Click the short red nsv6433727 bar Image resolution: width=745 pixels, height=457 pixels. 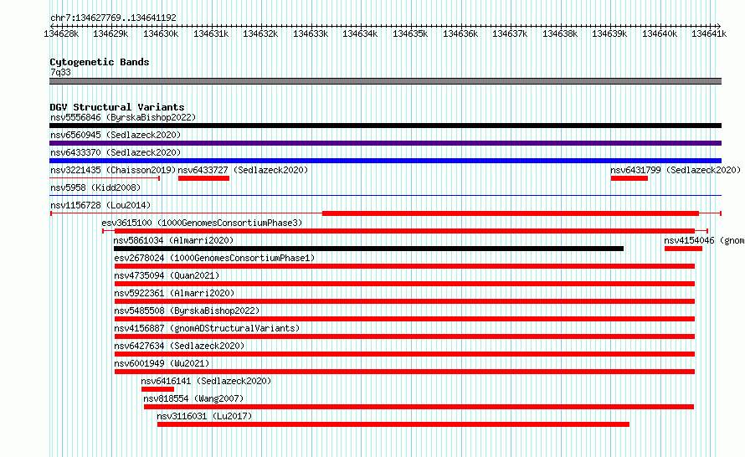click(x=204, y=178)
